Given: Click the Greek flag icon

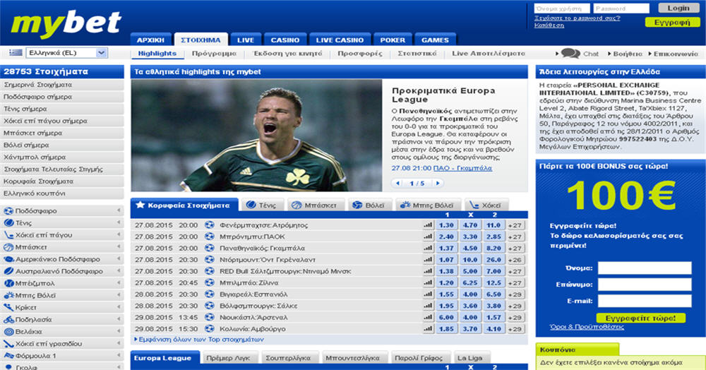Looking at the screenshot, I should [x=16, y=53].
